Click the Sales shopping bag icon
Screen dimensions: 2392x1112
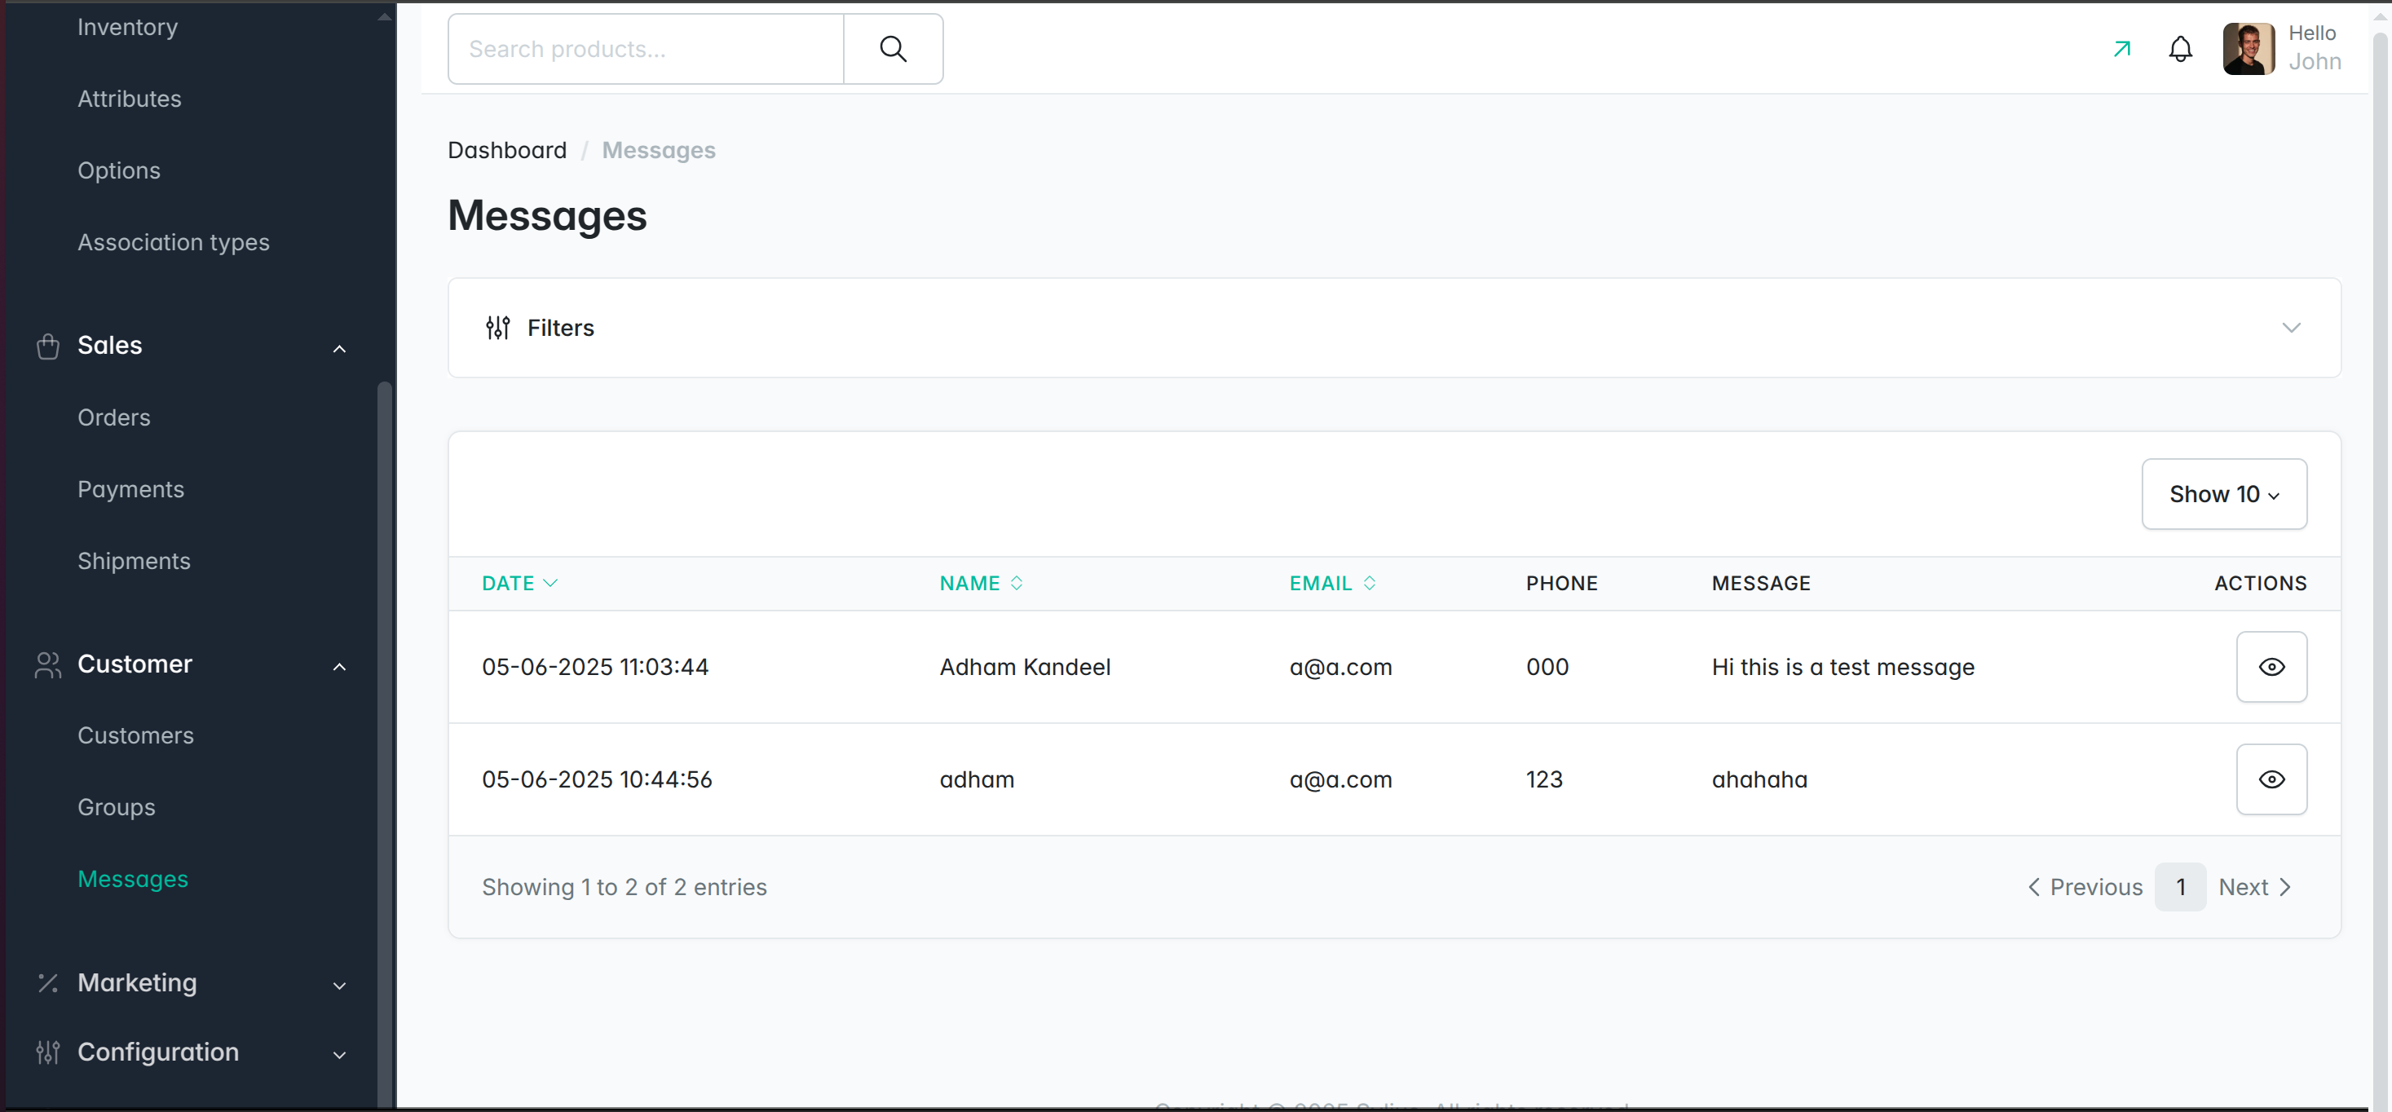(48, 346)
